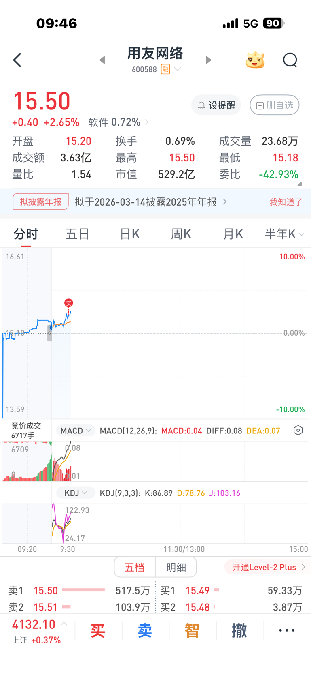Tap the 委比 -42.93% value

tap(279, 175)
